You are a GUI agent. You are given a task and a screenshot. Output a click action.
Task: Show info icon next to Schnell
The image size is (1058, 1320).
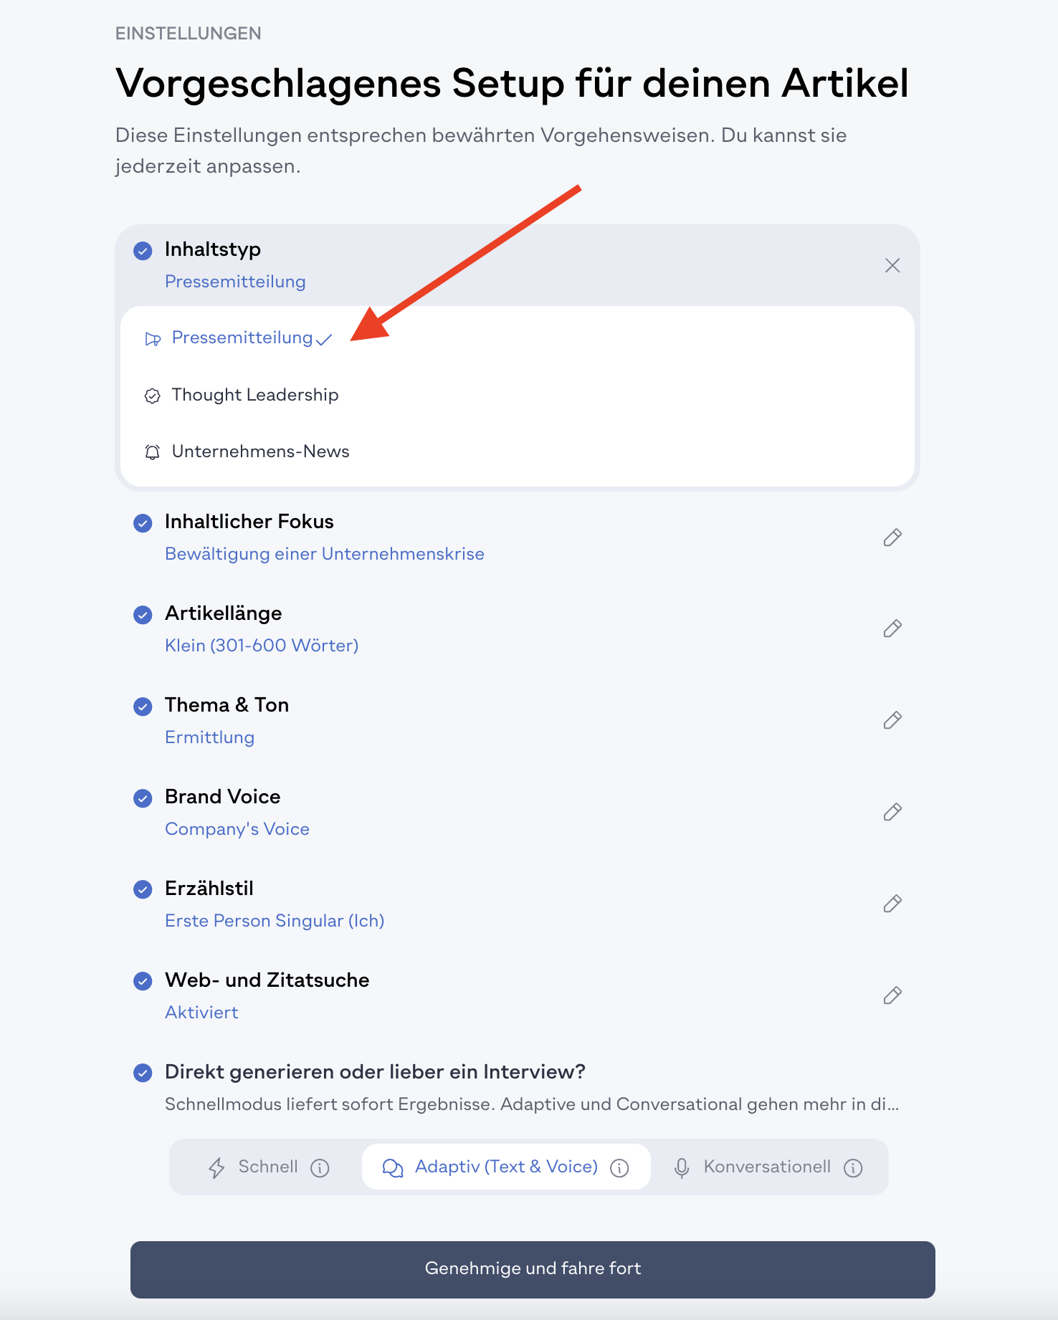320,1168
